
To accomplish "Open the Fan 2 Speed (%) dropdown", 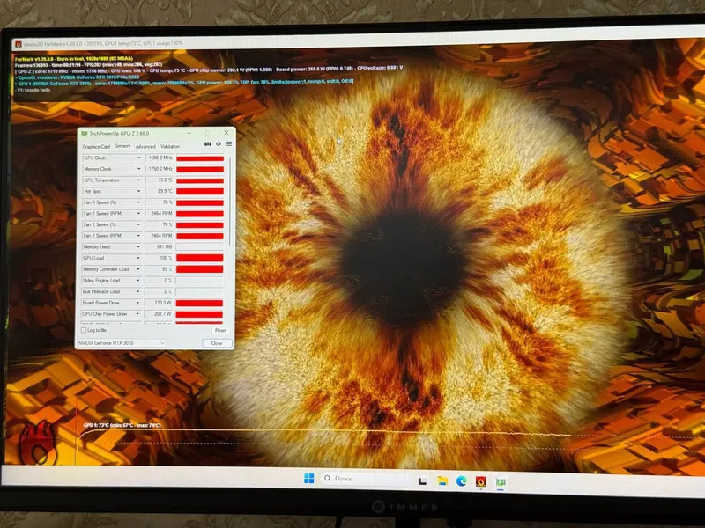I will (138, 224).
